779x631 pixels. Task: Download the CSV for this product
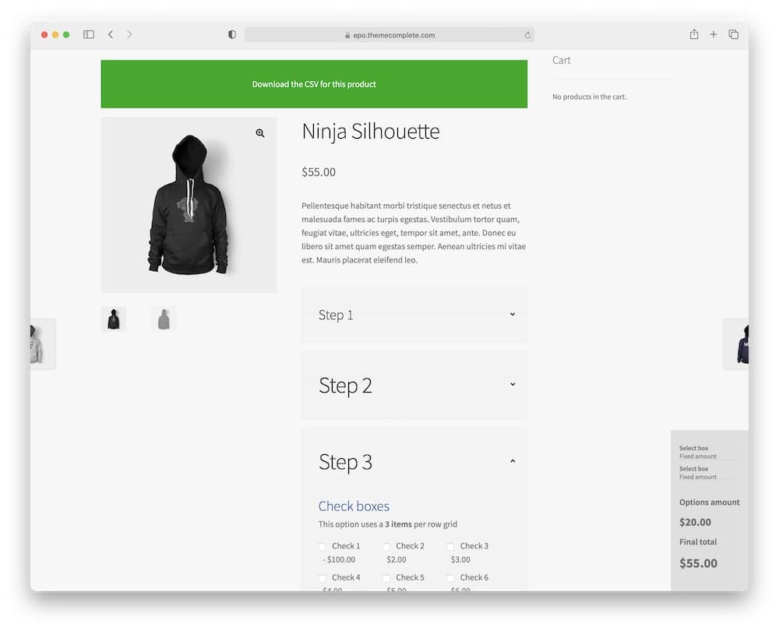click(x=314, y=84)
